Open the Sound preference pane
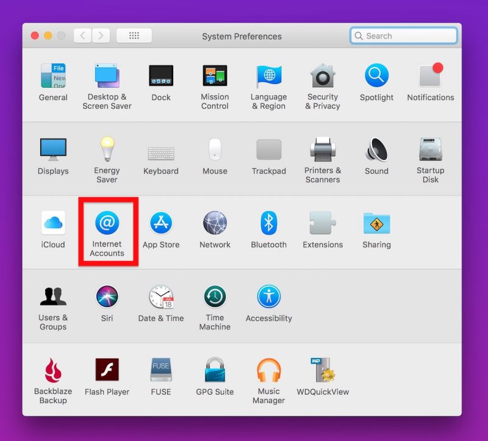488x441 pixels. (376, 149)
